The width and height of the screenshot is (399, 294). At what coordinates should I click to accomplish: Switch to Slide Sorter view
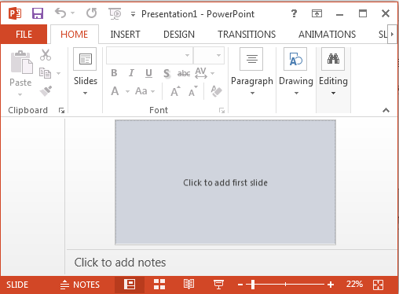point(159,285)
